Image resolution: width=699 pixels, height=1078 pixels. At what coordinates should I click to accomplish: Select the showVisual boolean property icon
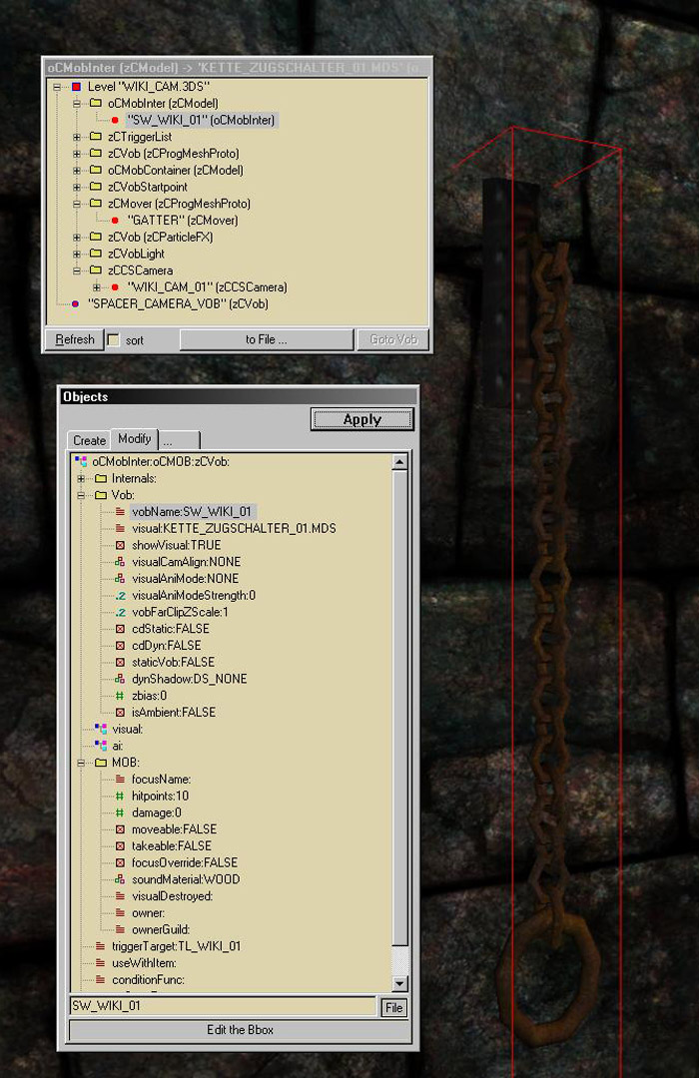(120, 545)
